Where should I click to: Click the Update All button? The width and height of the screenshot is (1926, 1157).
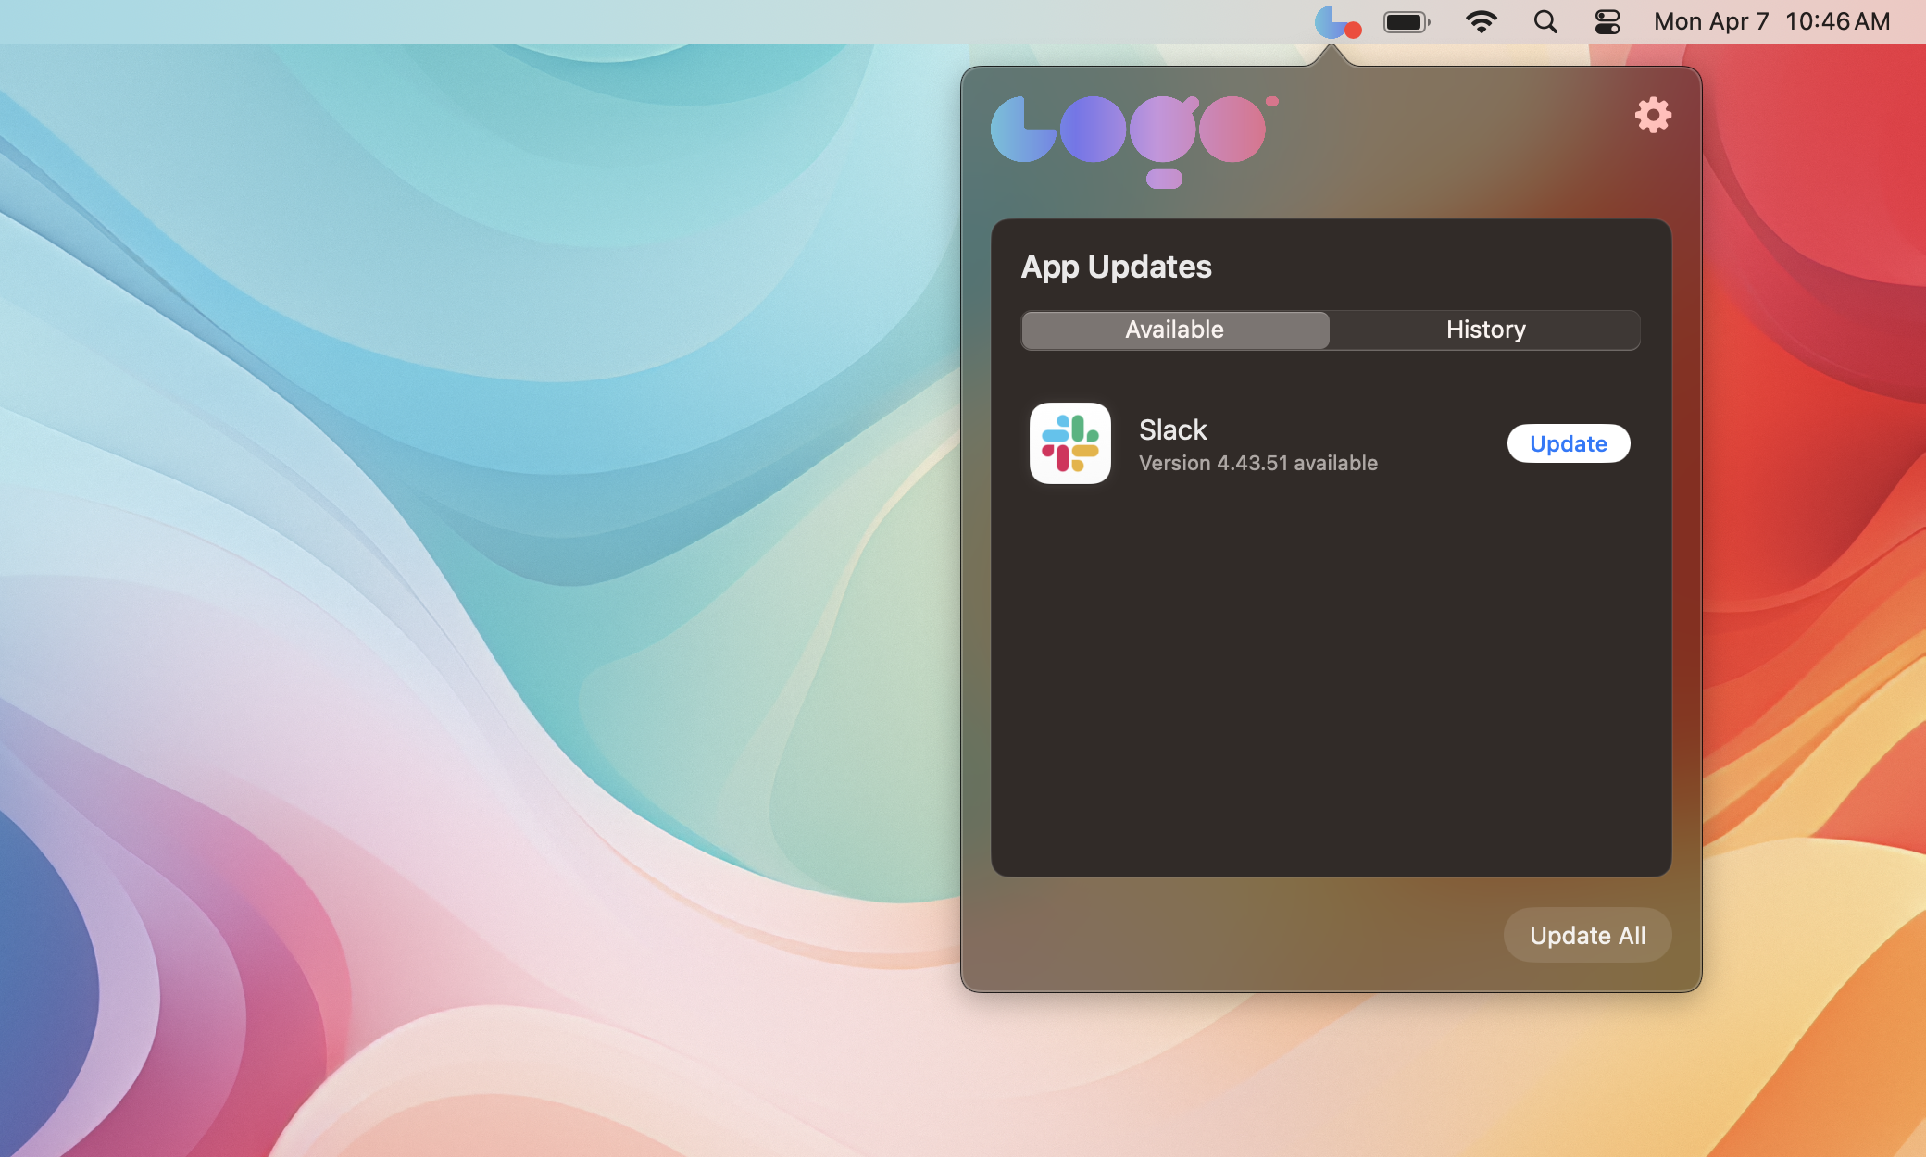click(1586, 935)
